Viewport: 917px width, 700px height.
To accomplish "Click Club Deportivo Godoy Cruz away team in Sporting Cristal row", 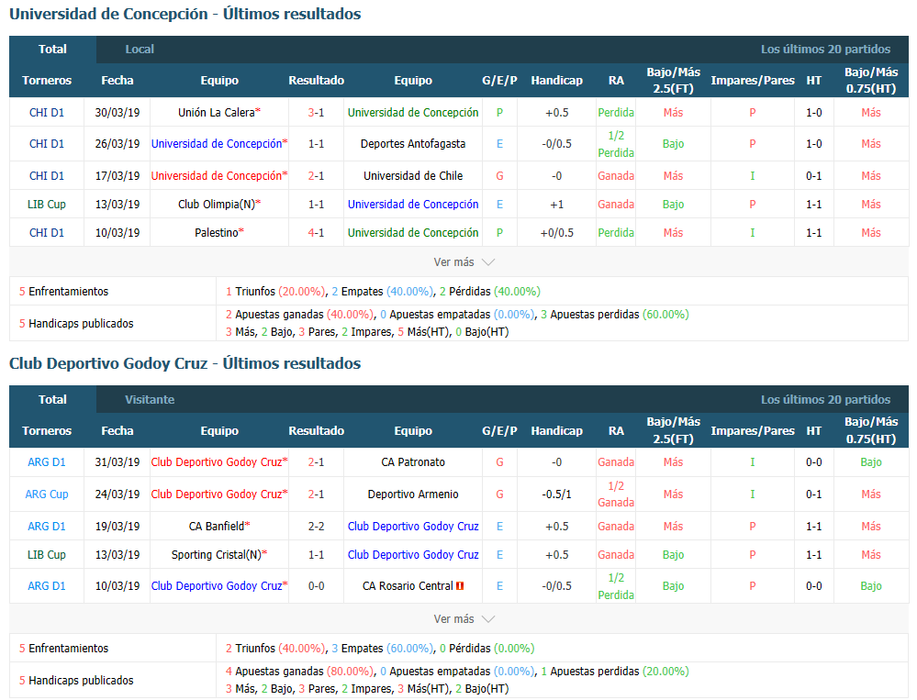I will pos(413,554).
